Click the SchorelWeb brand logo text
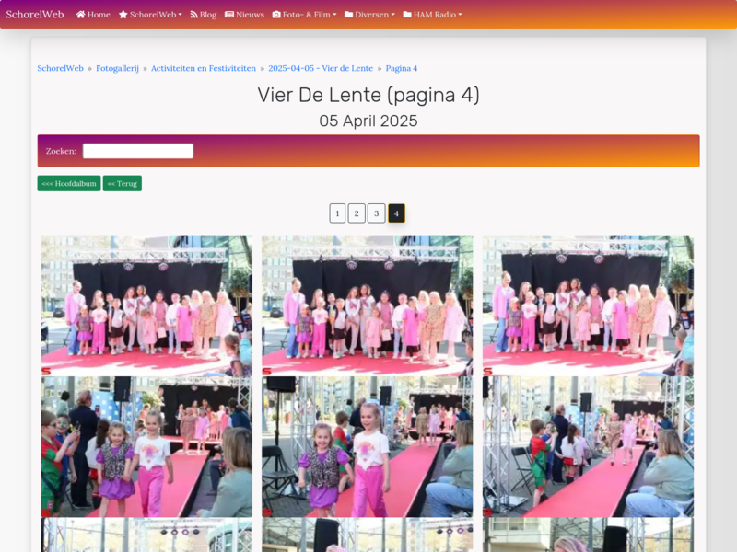Viewport: 737px width, 552px height. [35, 14]
